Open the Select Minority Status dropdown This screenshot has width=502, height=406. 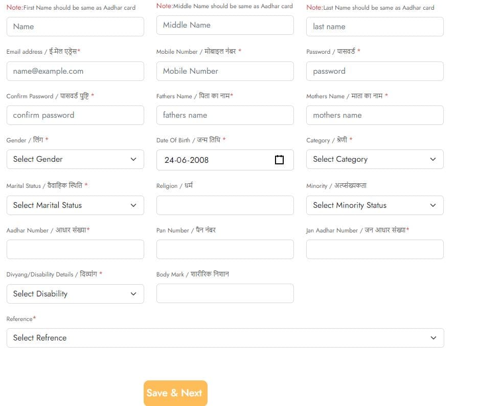(374, 205)
